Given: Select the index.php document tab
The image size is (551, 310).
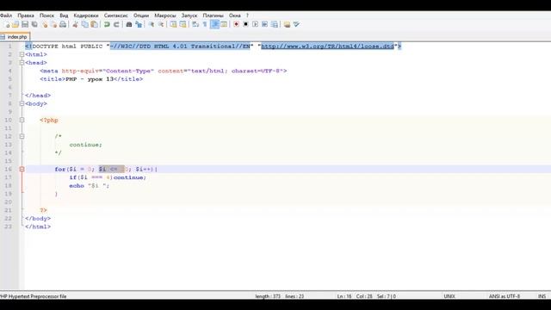Looking at the screenshot, I should pos(15,36).
